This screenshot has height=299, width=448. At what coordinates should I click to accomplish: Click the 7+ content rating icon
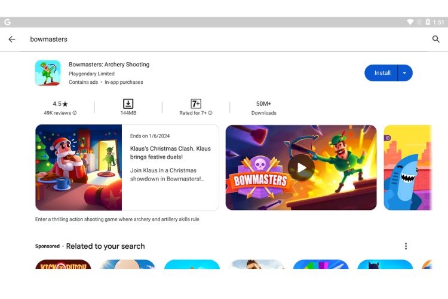click(x=196, y=103)
